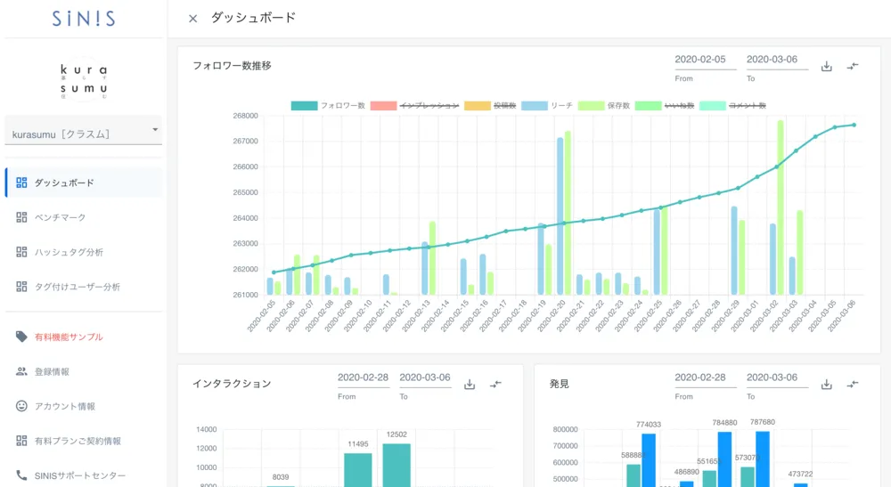This screenshot has width=891, height=487.
Task: Click the インタラクション card heading
Action: [232, 384]
